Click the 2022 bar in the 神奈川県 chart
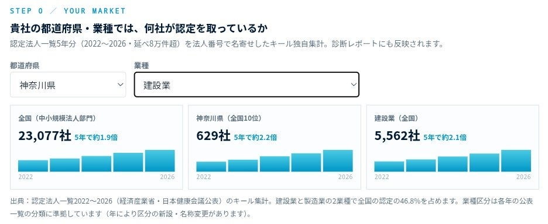This screenshot has height=224, width=548. click(x=211, y=166)
